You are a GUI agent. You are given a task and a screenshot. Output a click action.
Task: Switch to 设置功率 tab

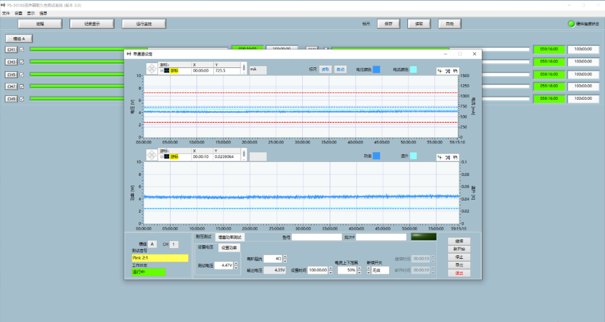pos(229,248)
